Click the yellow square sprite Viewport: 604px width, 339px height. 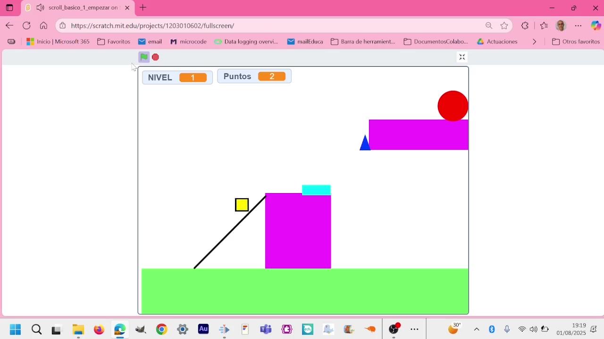[x=242, y=205]
